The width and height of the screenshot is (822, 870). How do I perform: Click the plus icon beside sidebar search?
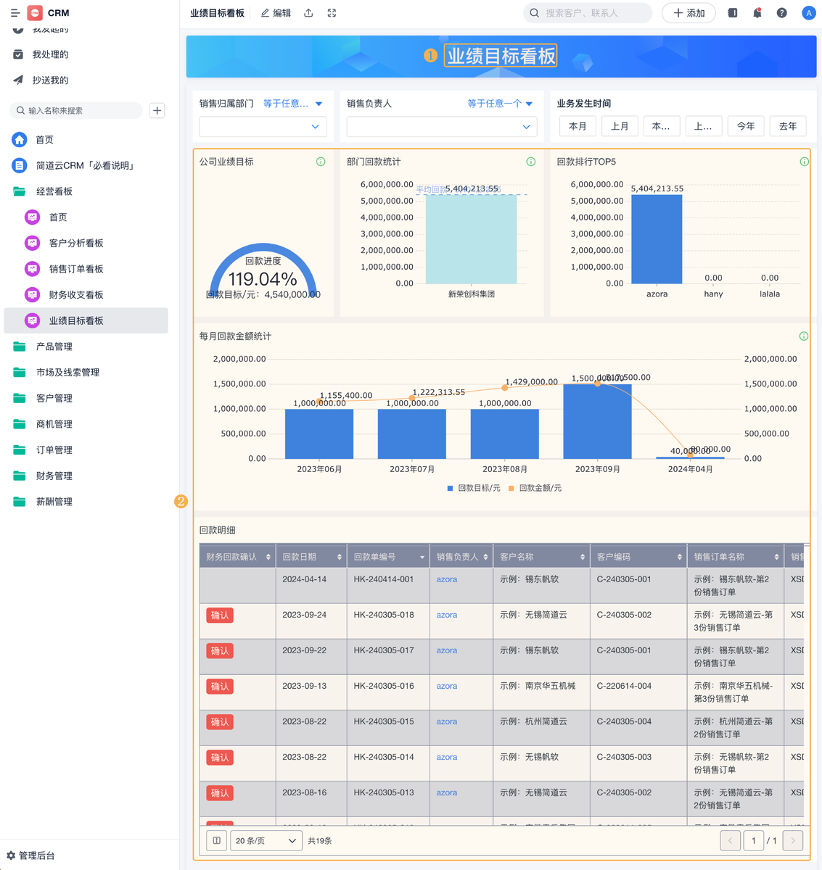click(x=157, y=110)
